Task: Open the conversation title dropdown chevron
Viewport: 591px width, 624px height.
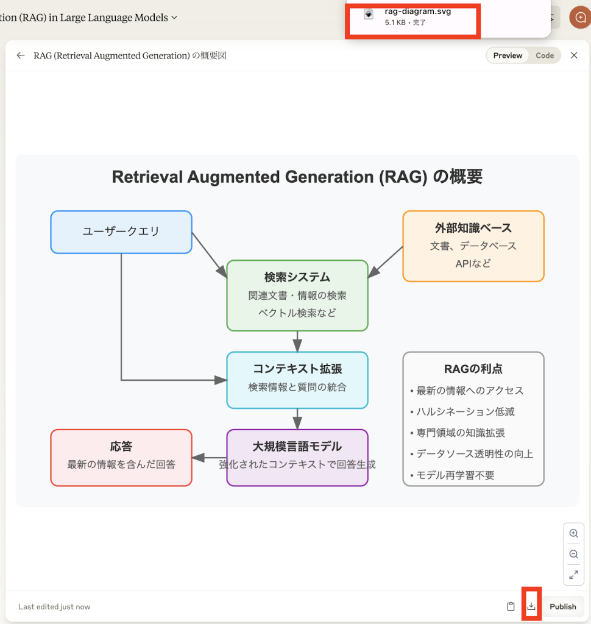Action: (174, 18)
